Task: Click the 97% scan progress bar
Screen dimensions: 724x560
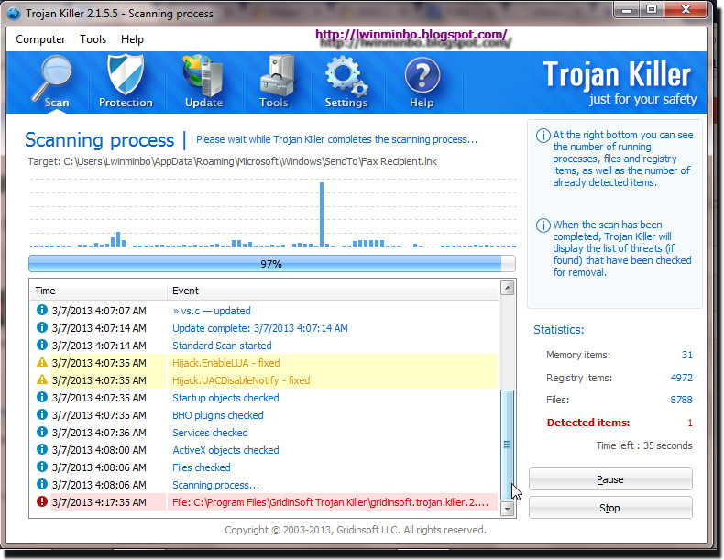Action: [272, 264]
